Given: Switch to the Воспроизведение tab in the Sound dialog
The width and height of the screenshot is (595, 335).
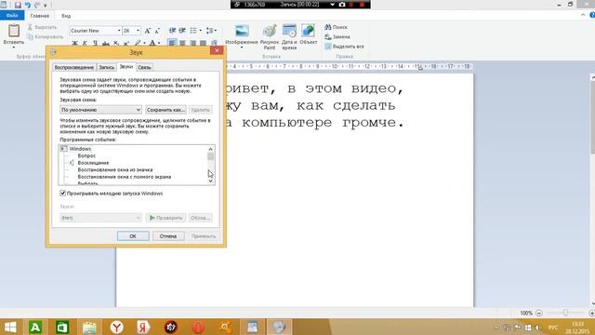Looking at the screenshot, I should tap(74, 67).
